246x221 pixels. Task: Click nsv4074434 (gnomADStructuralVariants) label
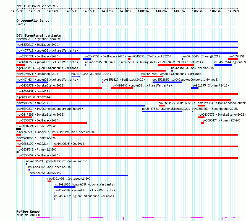pyautogui.click(x=47, y=80)
